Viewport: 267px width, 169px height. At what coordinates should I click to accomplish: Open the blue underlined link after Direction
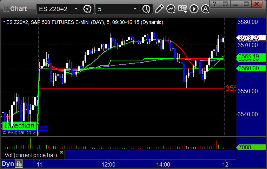click(x=42, y=128)
